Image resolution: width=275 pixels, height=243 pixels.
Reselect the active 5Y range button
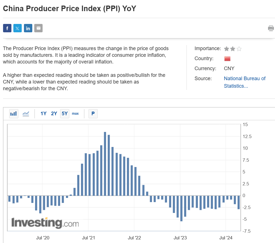[x=64, y=113]
